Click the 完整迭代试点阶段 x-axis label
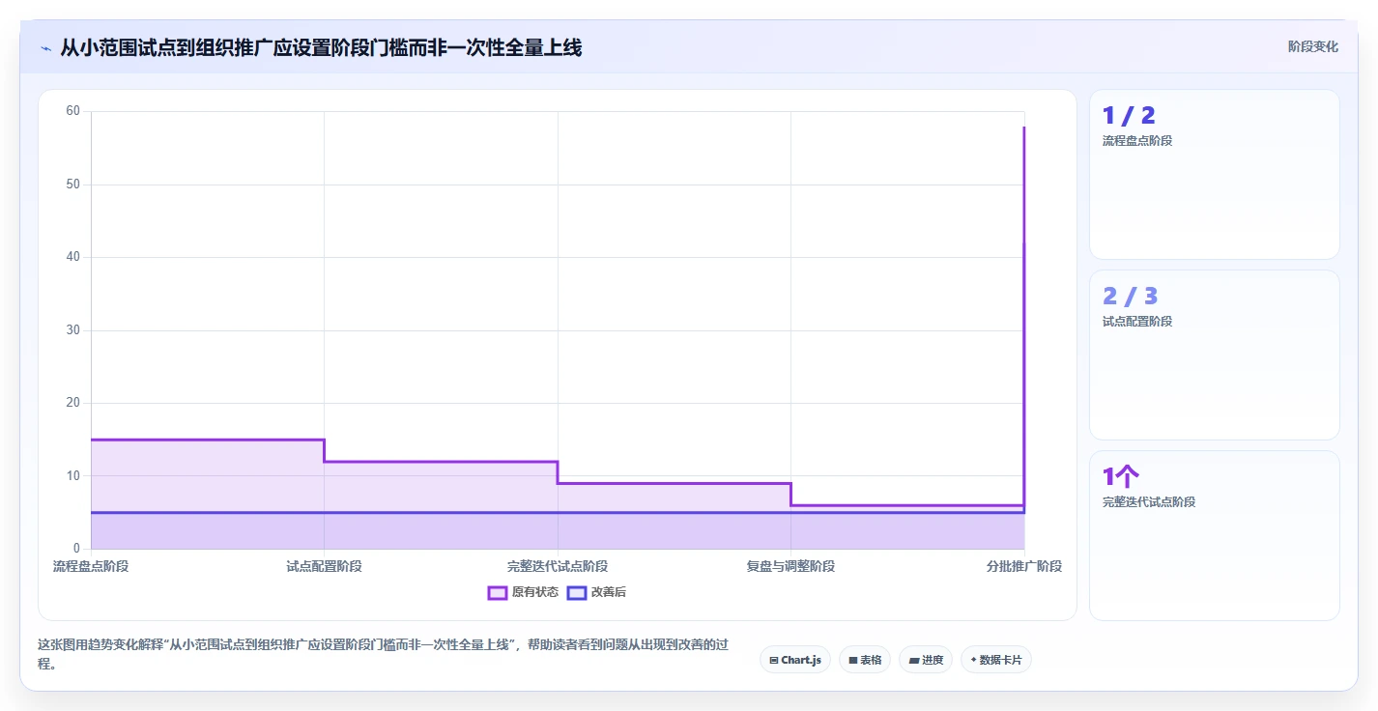1378x711 pixels. click(x=558, y=566)
